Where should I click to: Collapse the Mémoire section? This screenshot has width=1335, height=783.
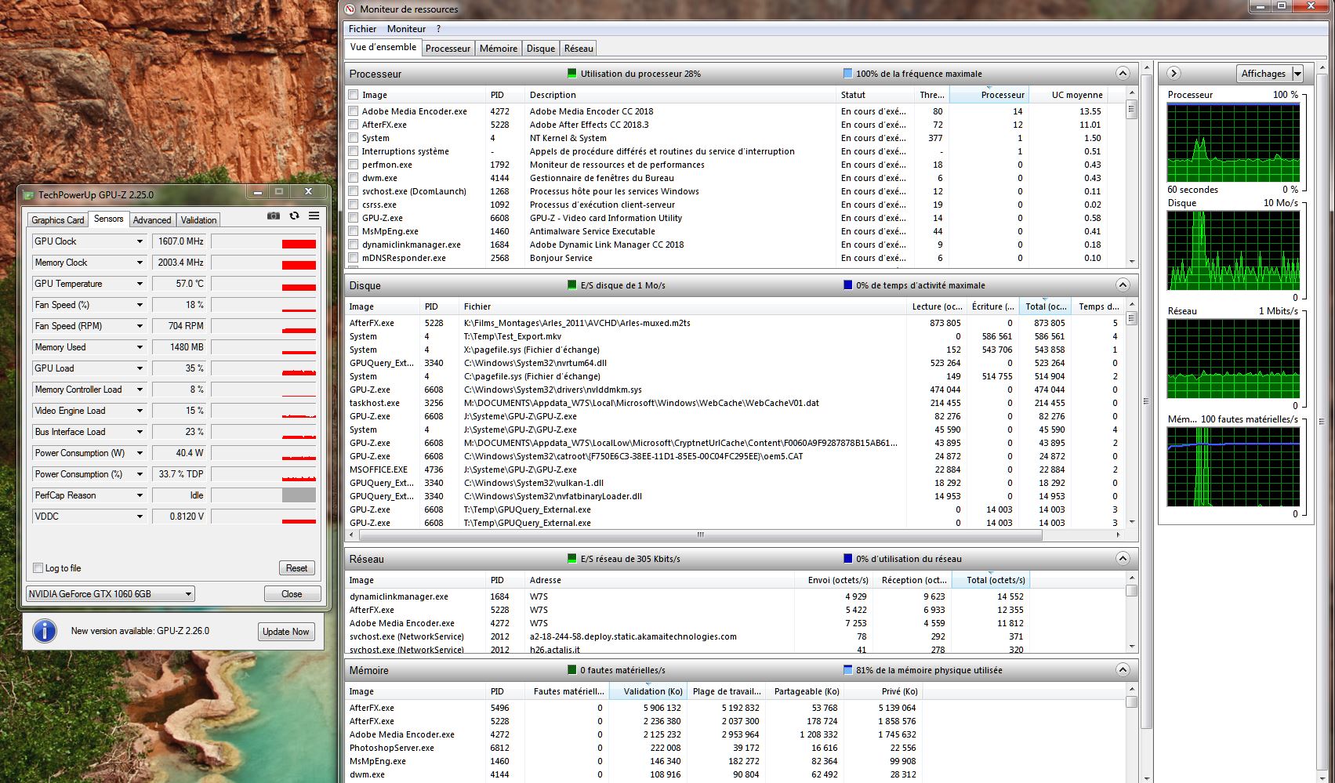1123,670
